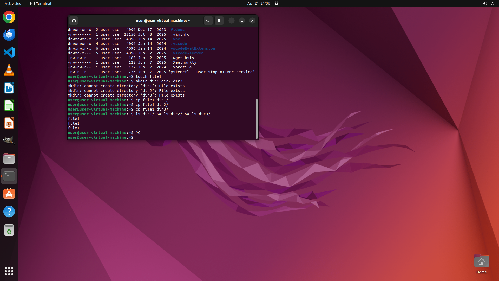
Task: Open VLC media player
Action: coord(9,70)
